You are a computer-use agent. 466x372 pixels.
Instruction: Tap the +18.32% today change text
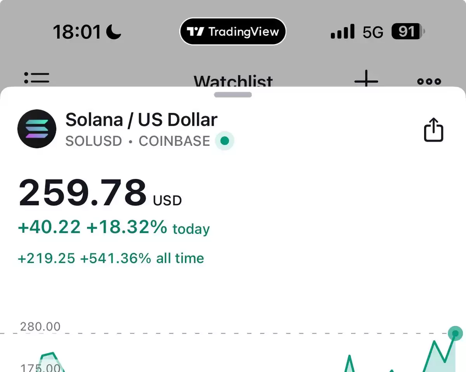[148, 227]
